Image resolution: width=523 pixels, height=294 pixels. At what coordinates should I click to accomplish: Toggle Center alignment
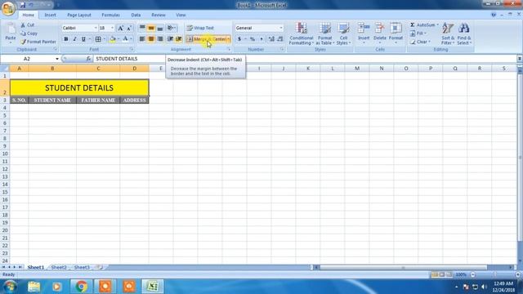(x=151, y=39)
